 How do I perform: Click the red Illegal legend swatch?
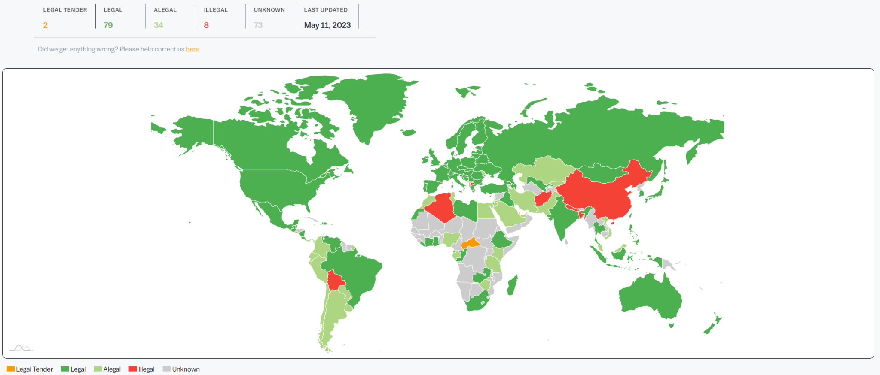pos(133,369)
